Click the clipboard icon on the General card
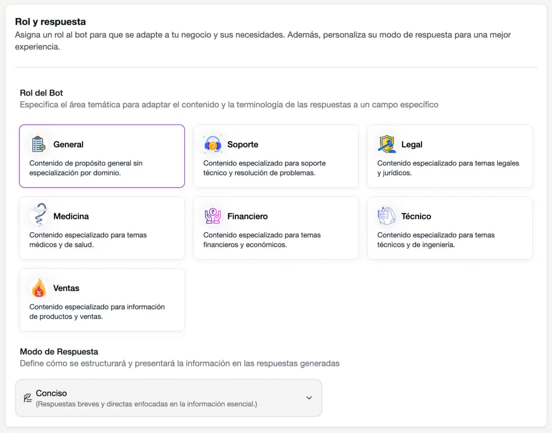Viewport: 552px width, 433px height. pyautogui.click(x=39, y=144)
